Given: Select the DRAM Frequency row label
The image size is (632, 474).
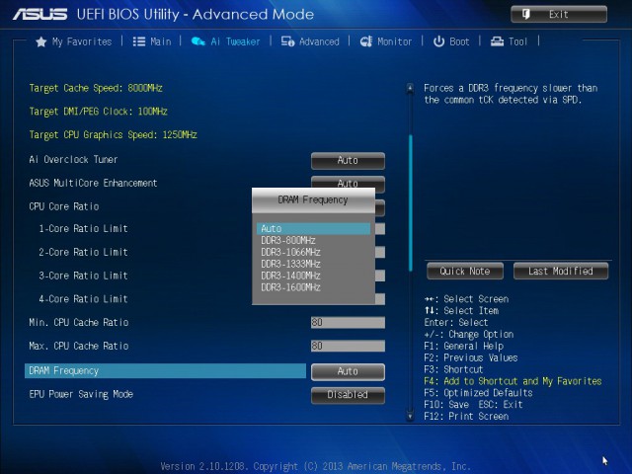Looking at the screenshot, I should pyautogui.click(x=63, y=371).
